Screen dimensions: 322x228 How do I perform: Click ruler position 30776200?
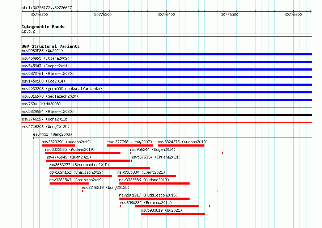click(39, 14)
